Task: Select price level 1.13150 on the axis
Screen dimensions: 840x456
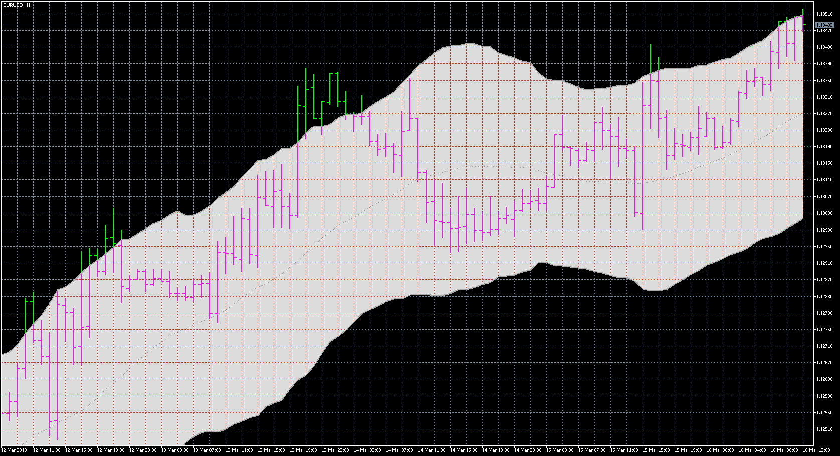Action: click(x=824, y=163)
